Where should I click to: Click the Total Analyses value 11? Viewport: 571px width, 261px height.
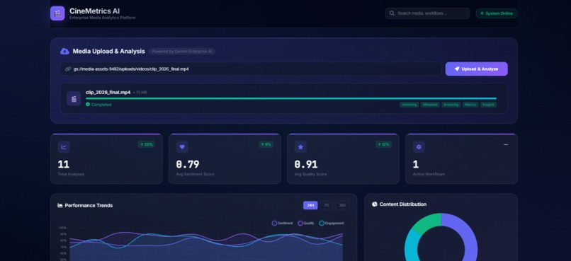pyautogui.click(x=63, y=165)
